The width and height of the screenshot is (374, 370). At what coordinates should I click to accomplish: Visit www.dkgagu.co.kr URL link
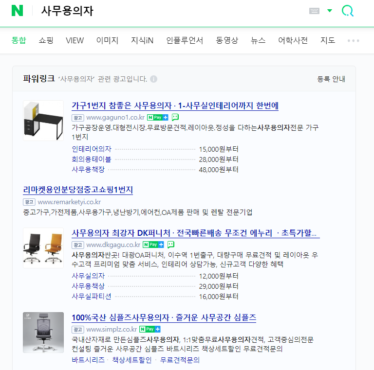coord(113,245)
